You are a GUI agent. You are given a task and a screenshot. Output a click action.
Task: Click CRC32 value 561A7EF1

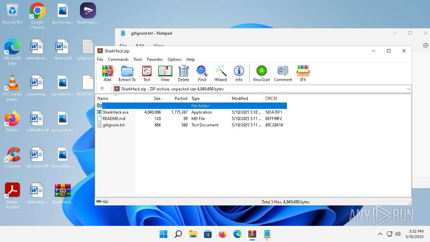point(274,112)
